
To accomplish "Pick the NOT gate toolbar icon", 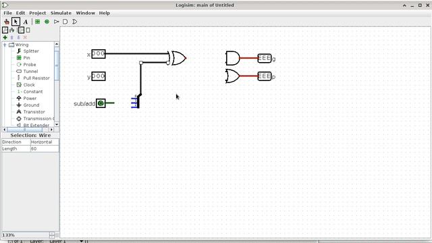I will click(x=56, y=22).
